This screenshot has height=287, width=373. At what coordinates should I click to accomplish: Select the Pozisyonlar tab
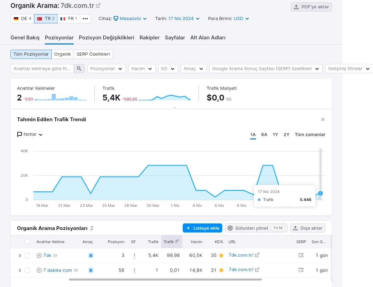point(59,38)
